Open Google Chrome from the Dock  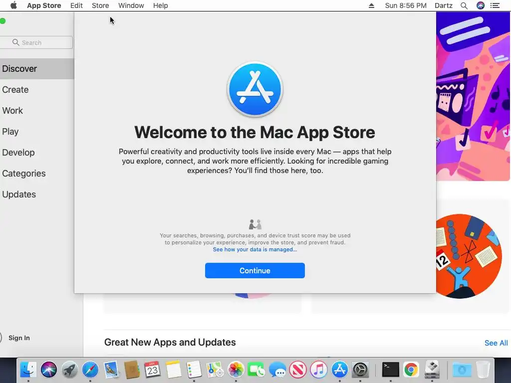[411, 370]
